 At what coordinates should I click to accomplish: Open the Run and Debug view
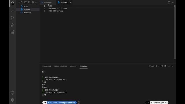(x=12, y=25)
